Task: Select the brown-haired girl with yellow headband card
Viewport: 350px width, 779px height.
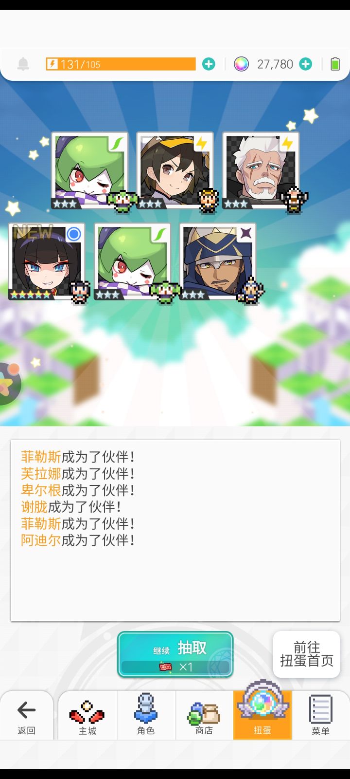Action: [175, 170]
